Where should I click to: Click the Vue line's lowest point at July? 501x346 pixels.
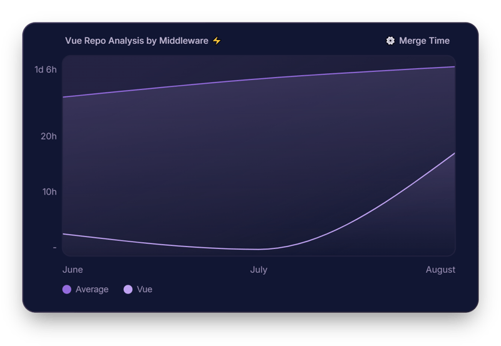[x=259, y=249]
